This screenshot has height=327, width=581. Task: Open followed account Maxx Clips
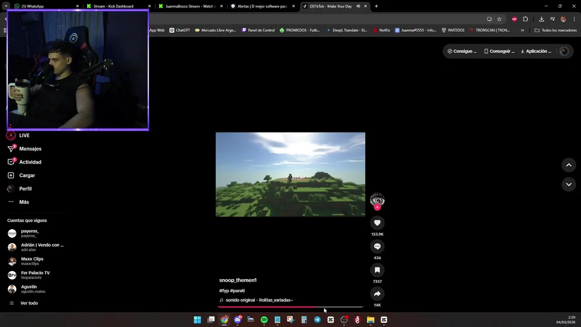tap(26, 261)
